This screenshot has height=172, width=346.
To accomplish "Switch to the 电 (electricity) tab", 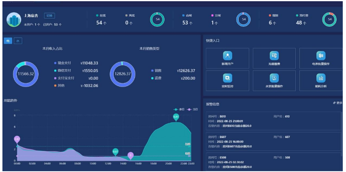I will [8, 41].
